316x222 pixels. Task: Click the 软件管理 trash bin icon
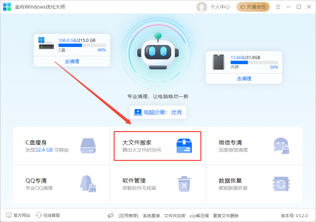tap(184, 184)
